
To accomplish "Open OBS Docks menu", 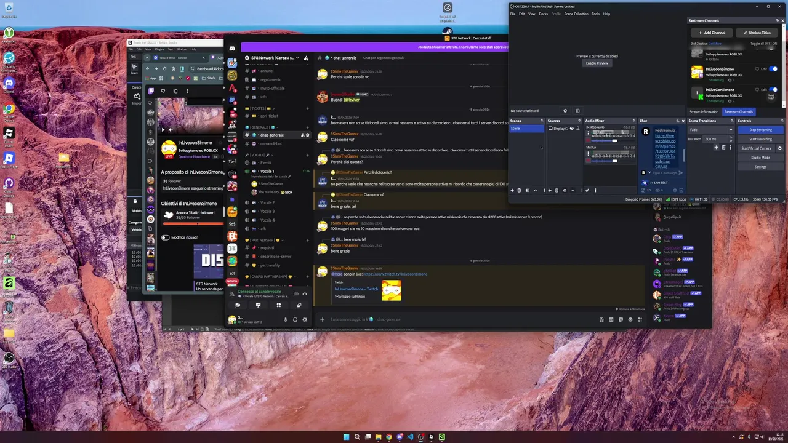I will click(543, 14).
